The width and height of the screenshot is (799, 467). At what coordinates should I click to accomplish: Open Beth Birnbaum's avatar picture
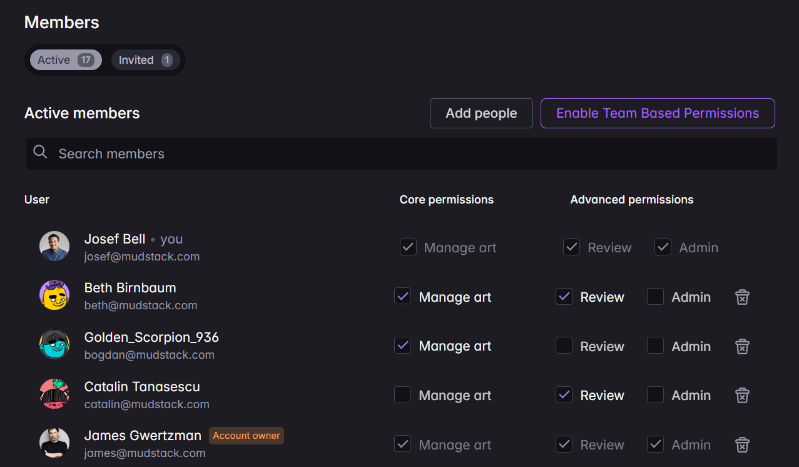pyautogui.click(x=54, y=295)
